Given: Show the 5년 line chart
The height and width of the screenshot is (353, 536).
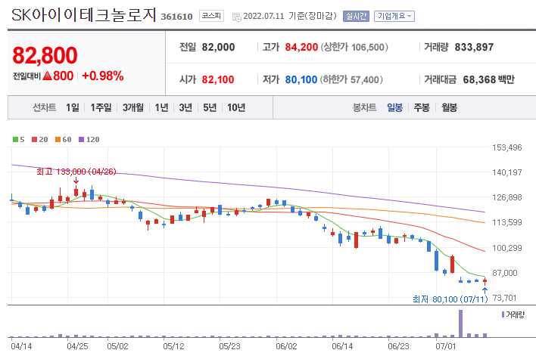Looking at the screenshot, I should pos(210,107).
